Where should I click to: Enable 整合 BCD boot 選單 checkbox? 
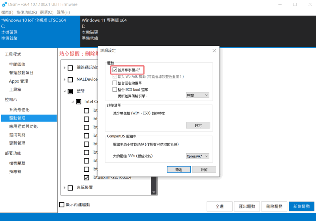pos(115,89)
